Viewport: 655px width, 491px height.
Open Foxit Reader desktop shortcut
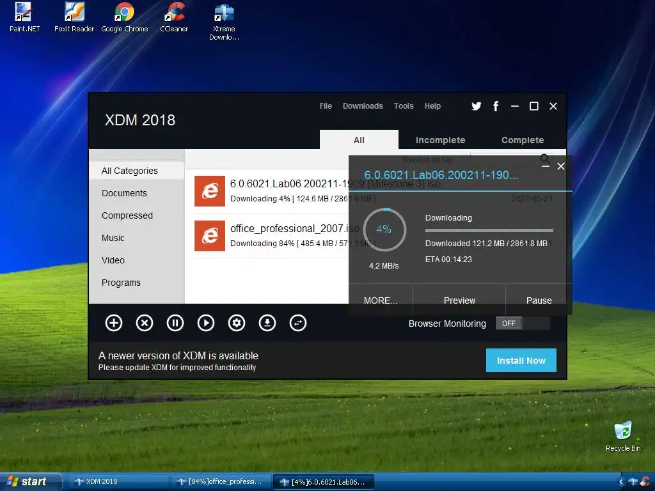pyautogui.click(x=74, y=17)
